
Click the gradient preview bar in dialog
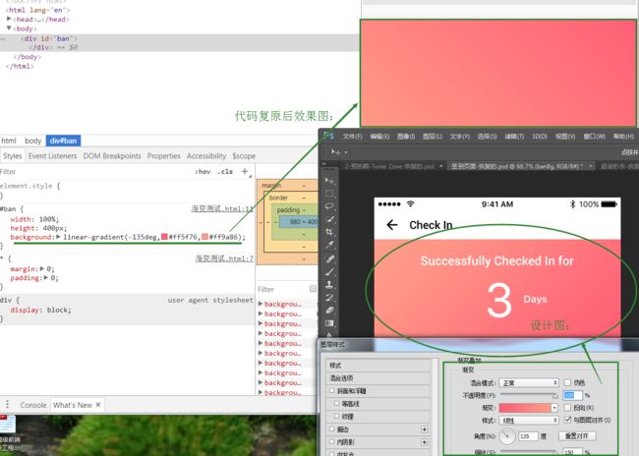coord(525,408)
